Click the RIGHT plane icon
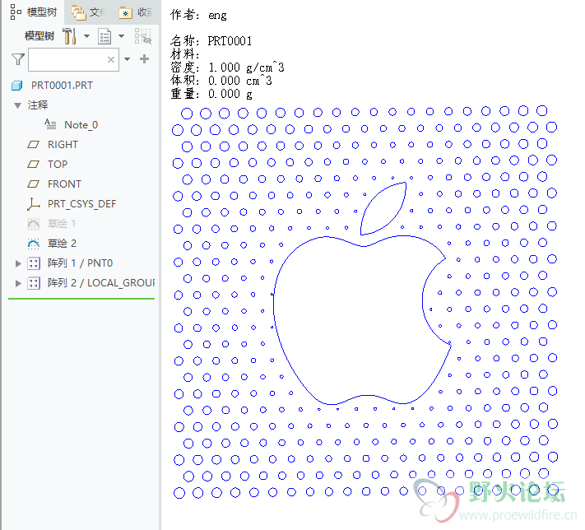585x530 pixels. point(34,145)
